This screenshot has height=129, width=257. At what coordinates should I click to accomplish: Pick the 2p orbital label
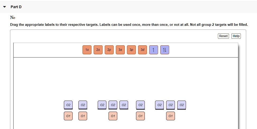pyautogui.click(x=109, y=50)
